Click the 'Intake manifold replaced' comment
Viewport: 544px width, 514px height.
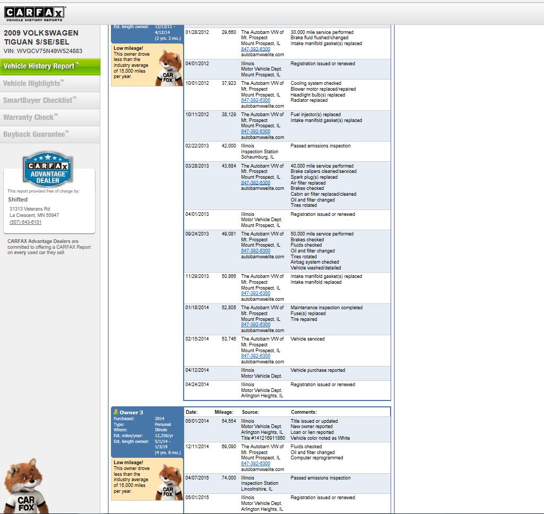[316, 282]
